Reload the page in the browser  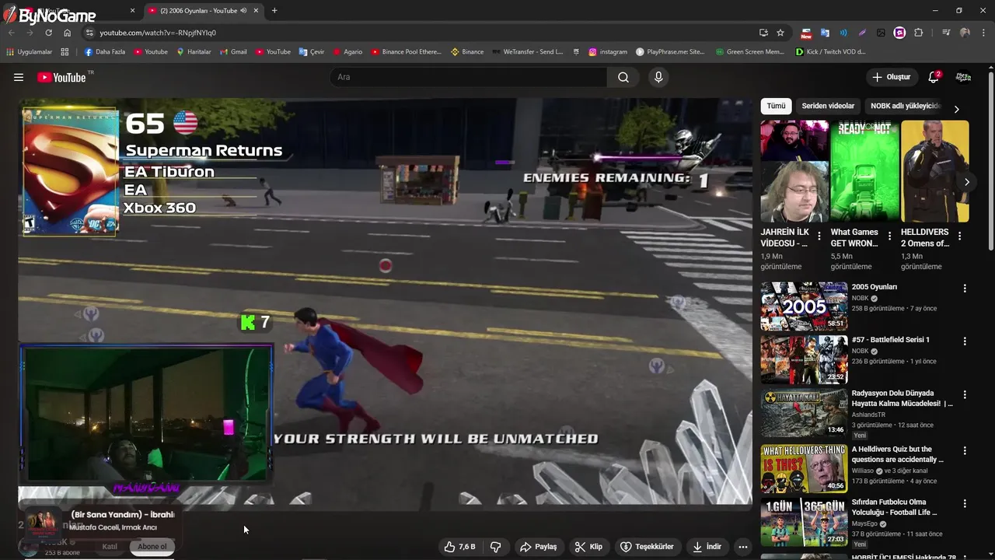[48, 33]
